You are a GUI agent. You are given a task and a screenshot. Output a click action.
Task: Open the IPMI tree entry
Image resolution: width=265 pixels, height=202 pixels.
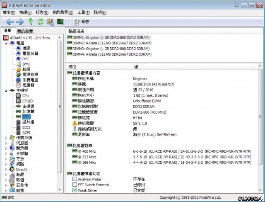(26, 64)
